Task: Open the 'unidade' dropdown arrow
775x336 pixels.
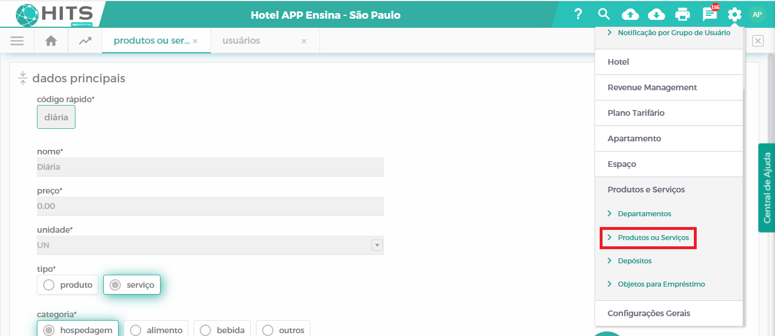Action: 377,245
